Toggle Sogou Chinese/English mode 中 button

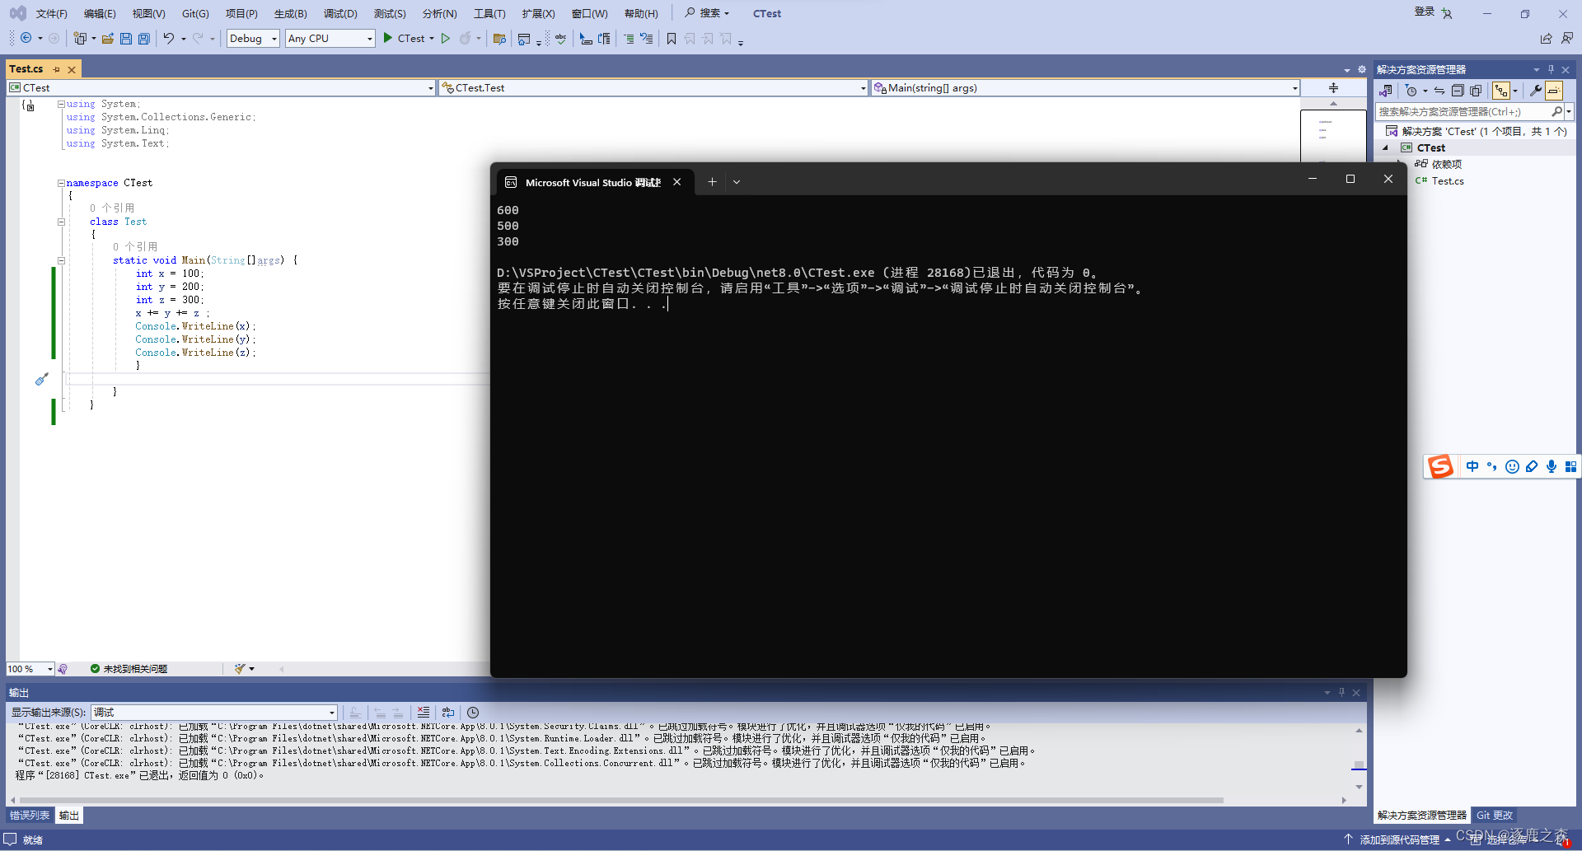coord(1472,467)
